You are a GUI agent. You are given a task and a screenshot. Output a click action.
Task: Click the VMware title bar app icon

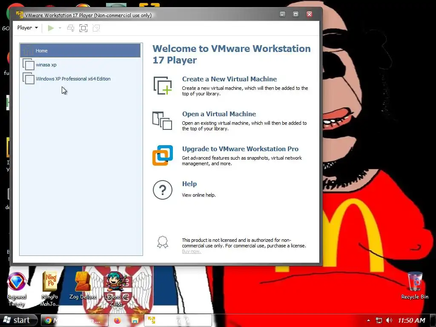20,15
